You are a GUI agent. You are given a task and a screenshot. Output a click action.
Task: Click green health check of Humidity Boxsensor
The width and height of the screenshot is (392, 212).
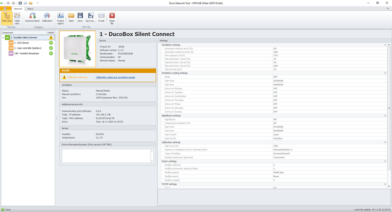(x=51, y=53)
